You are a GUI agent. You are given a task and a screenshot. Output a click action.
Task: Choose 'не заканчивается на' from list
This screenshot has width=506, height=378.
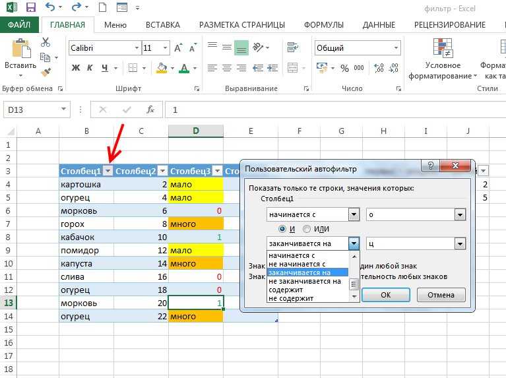[x=308, y=281]
